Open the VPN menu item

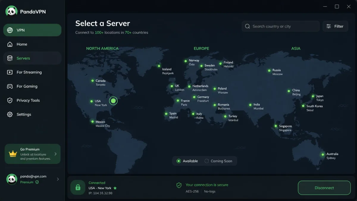pyautogui.click(x=32, y=30)
